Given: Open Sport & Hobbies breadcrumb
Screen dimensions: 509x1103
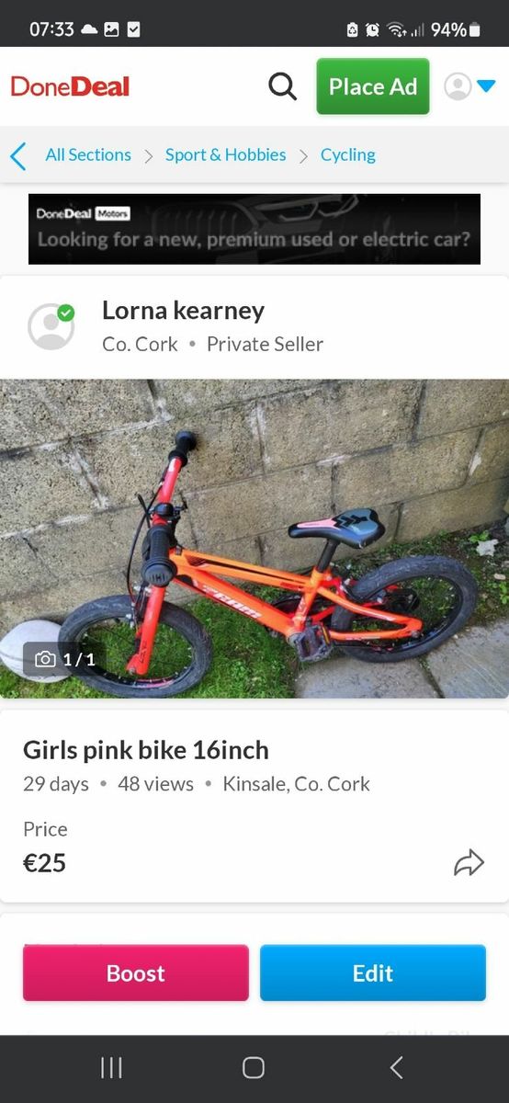Looking at the screenshot, I should [226, 154].
